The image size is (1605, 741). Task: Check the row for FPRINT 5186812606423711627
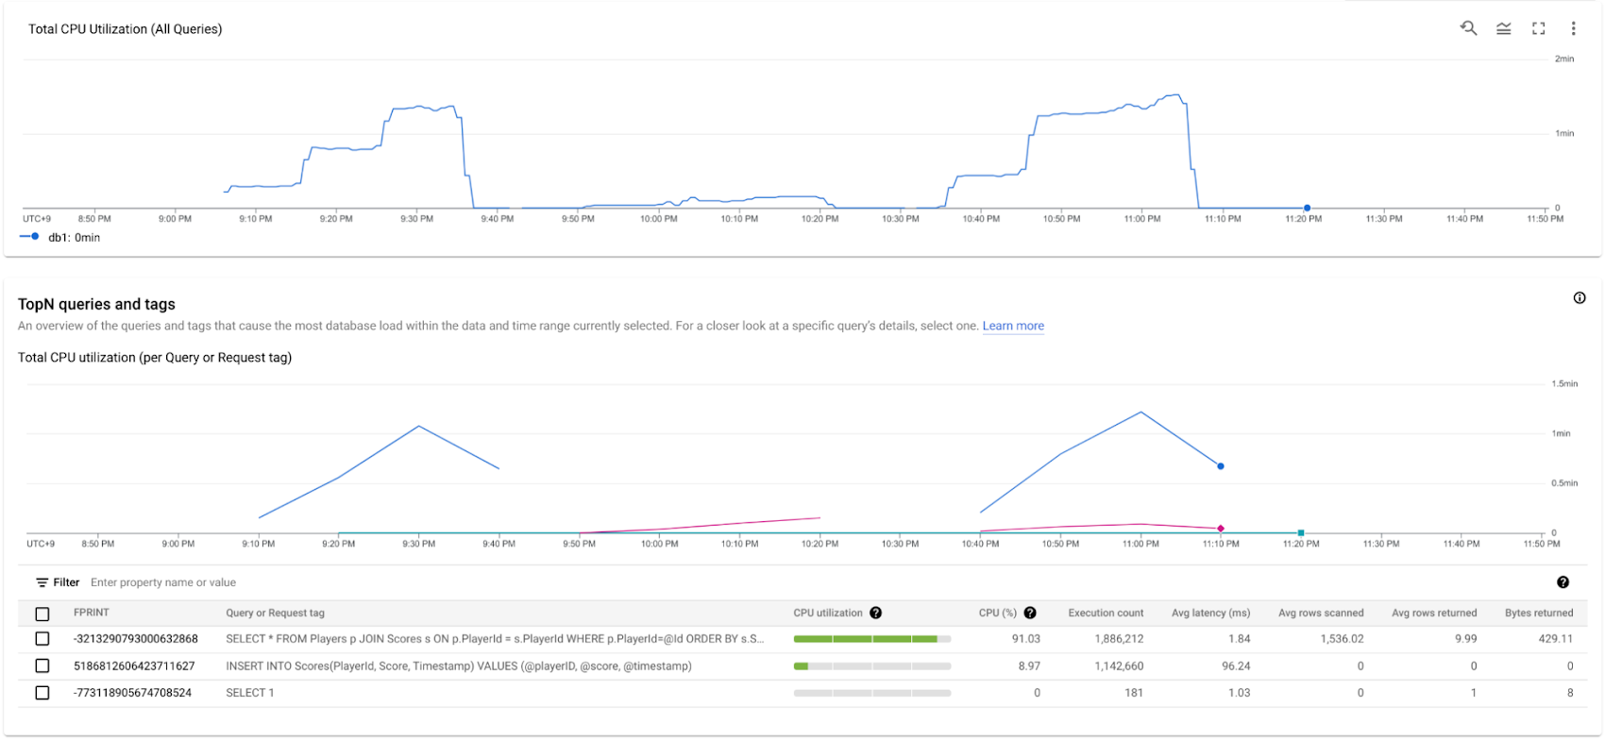[42, 665]
